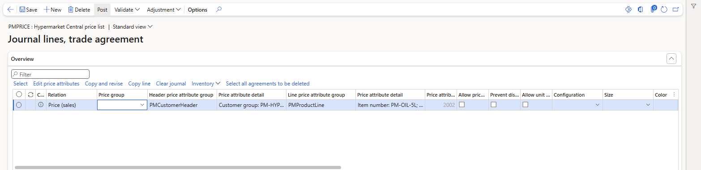
Task: Select the Price (sales) row circle
Action: 19,105
